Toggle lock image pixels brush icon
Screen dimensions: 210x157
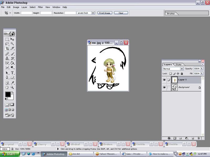coord(174,74)
